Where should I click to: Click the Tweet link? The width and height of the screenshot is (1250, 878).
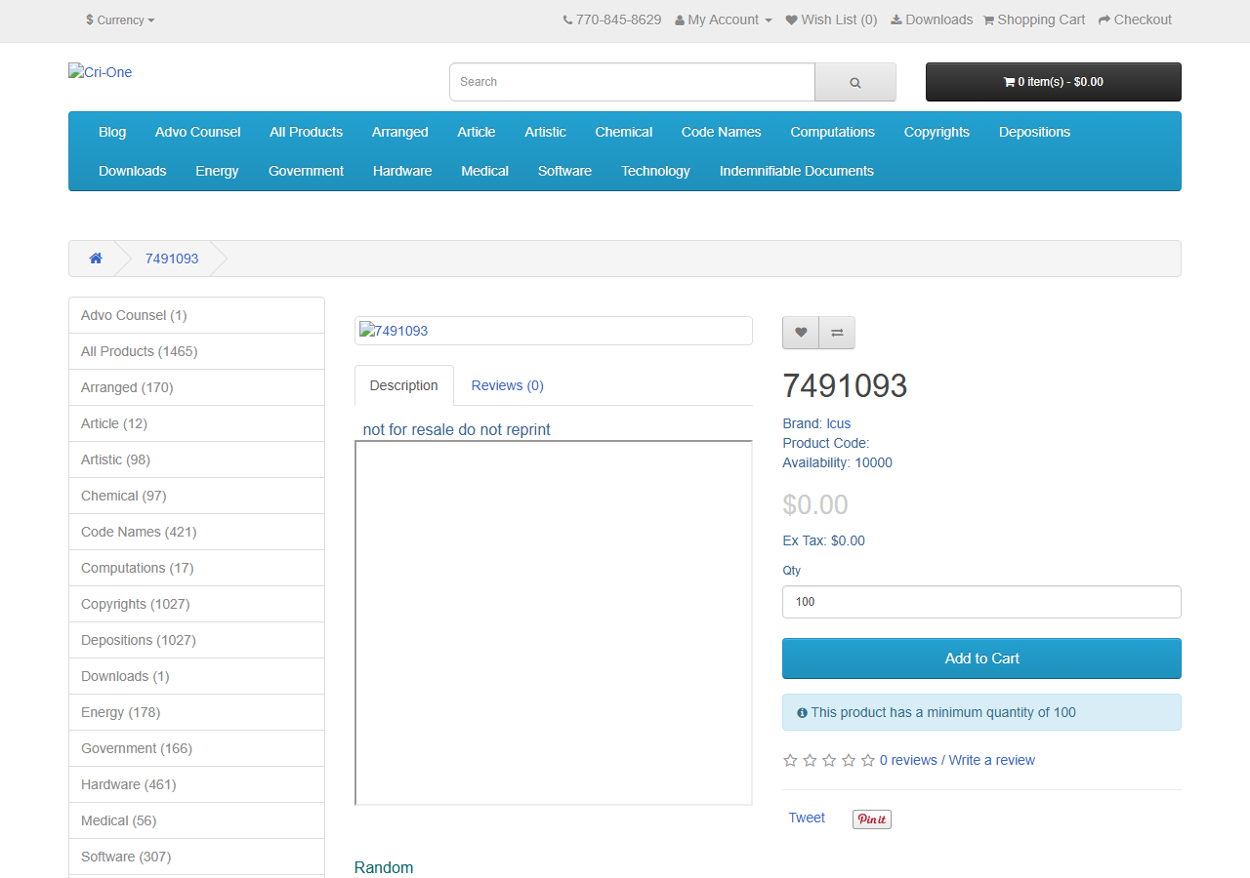pyautogui.click(x=807, y=818)
